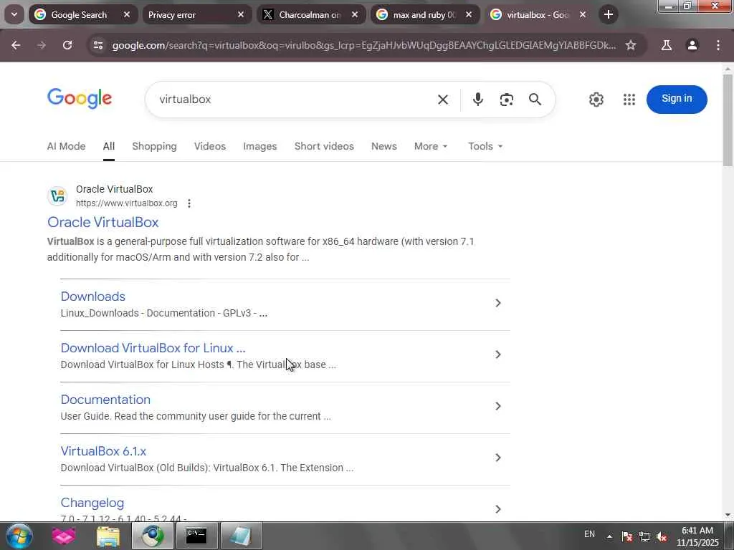Clear the search query with X
The image size is (734, 550).
[x=443, y=99]
